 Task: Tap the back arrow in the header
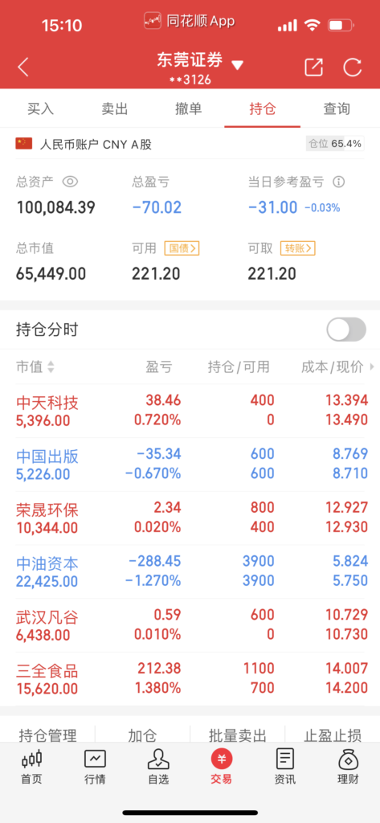tap(23, 68)
